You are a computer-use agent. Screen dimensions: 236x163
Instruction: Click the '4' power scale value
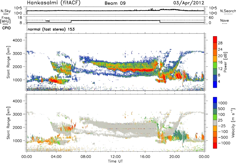[x=219, y=81]
